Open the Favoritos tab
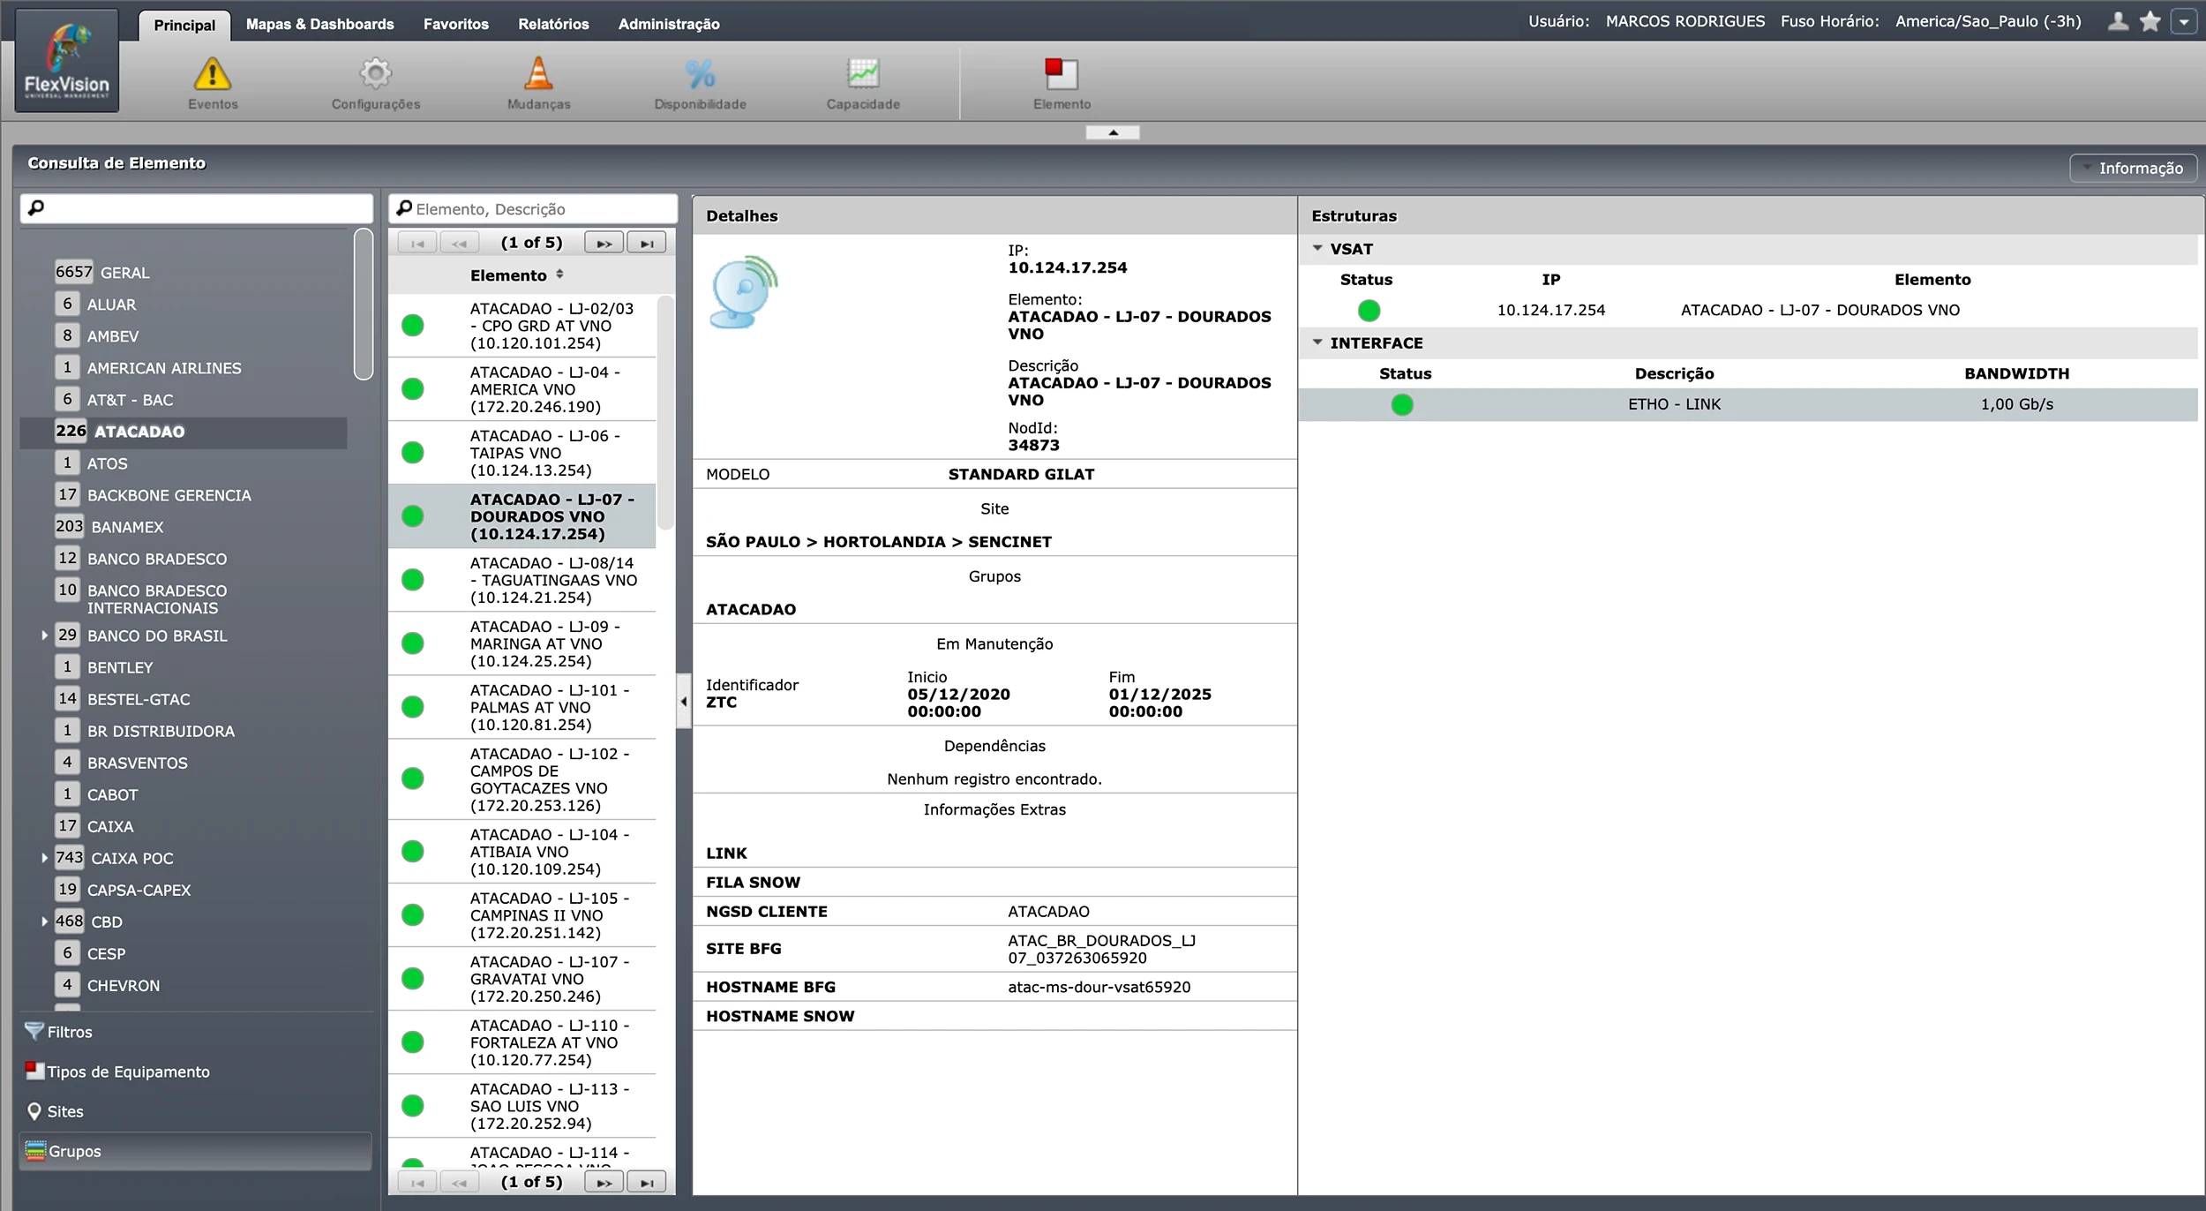This screenshot has height=1211, width=2206. (x=456, y=24)
